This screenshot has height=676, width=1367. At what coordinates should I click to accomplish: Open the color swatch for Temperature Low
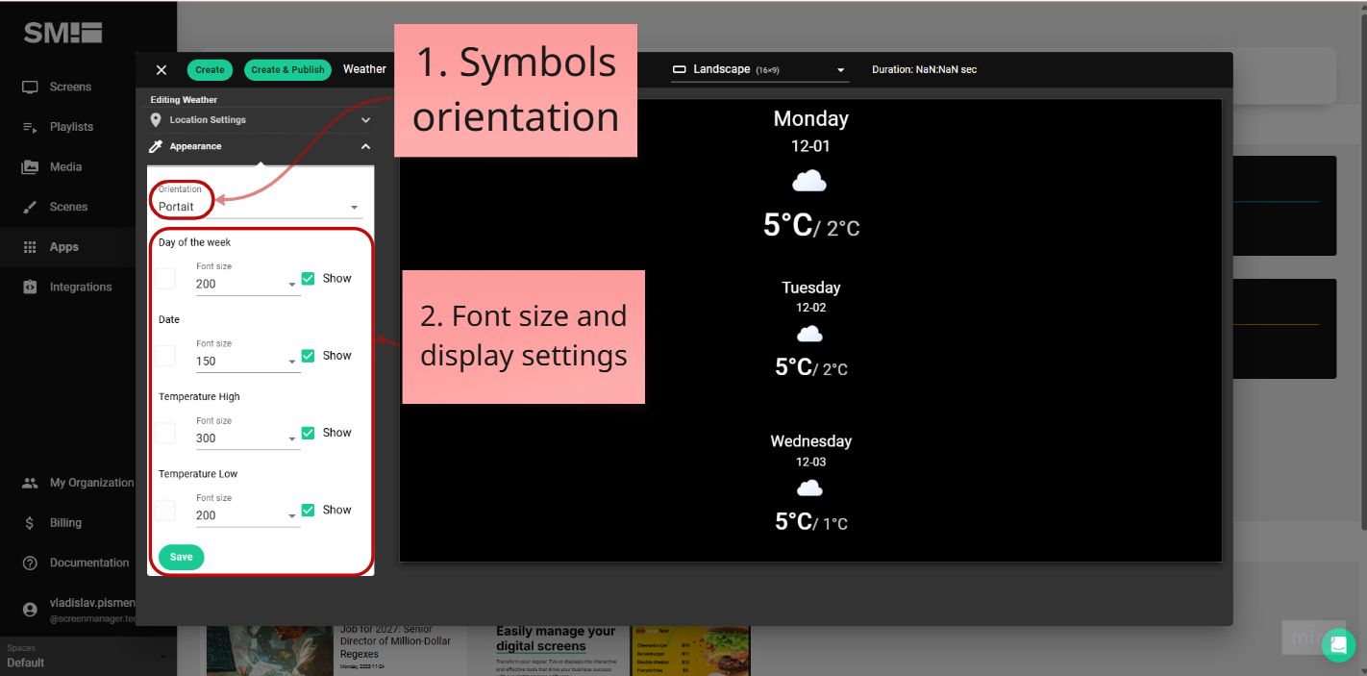(x=164, y=510)
